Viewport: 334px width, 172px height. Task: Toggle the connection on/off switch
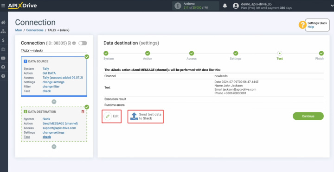tap(83, 43)
